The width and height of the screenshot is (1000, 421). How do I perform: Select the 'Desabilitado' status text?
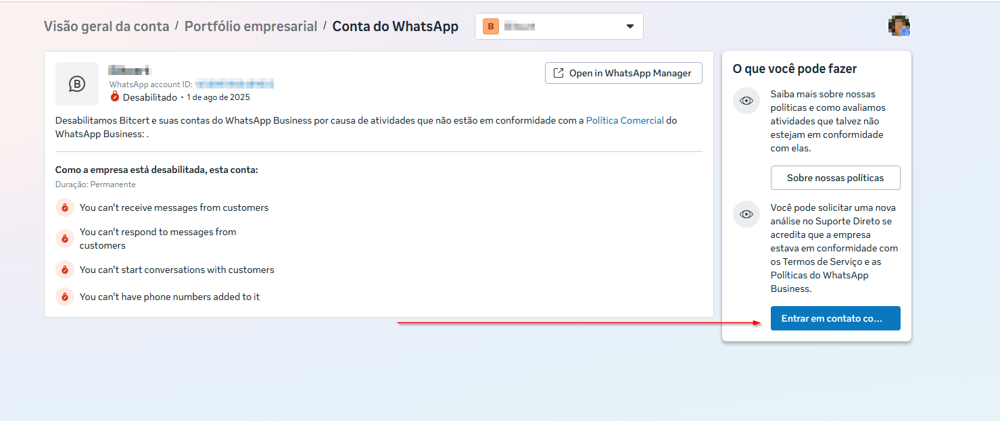tap(149, 97)
